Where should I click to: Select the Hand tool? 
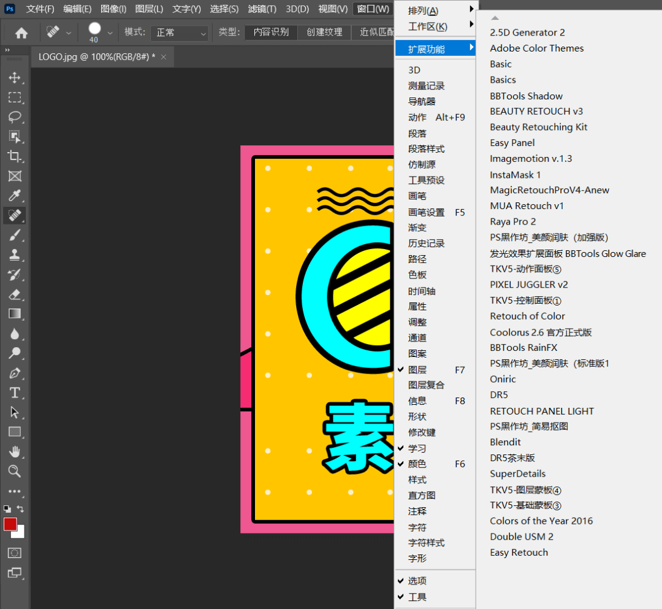coord(15,451)
